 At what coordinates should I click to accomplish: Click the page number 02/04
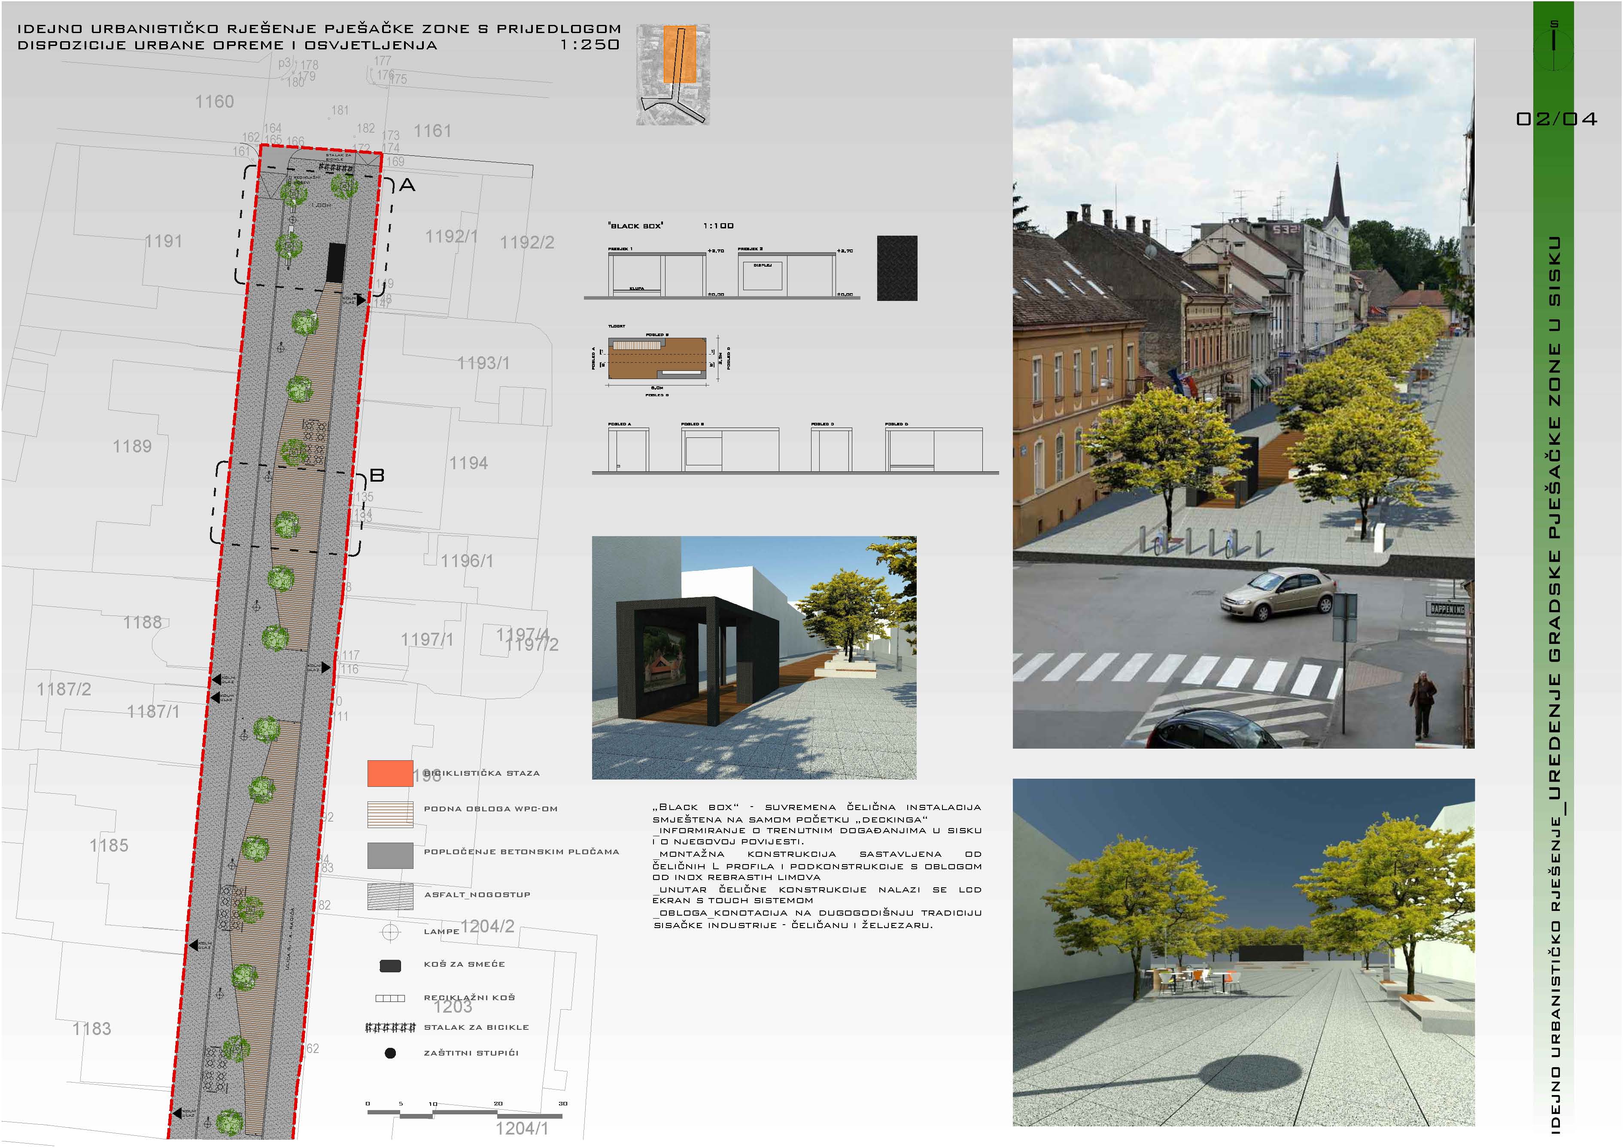[1556, 119]
